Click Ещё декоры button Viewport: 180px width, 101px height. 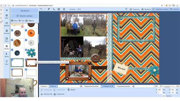click(25, 11)
